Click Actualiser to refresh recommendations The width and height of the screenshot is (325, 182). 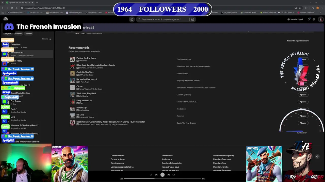[302, 133]
